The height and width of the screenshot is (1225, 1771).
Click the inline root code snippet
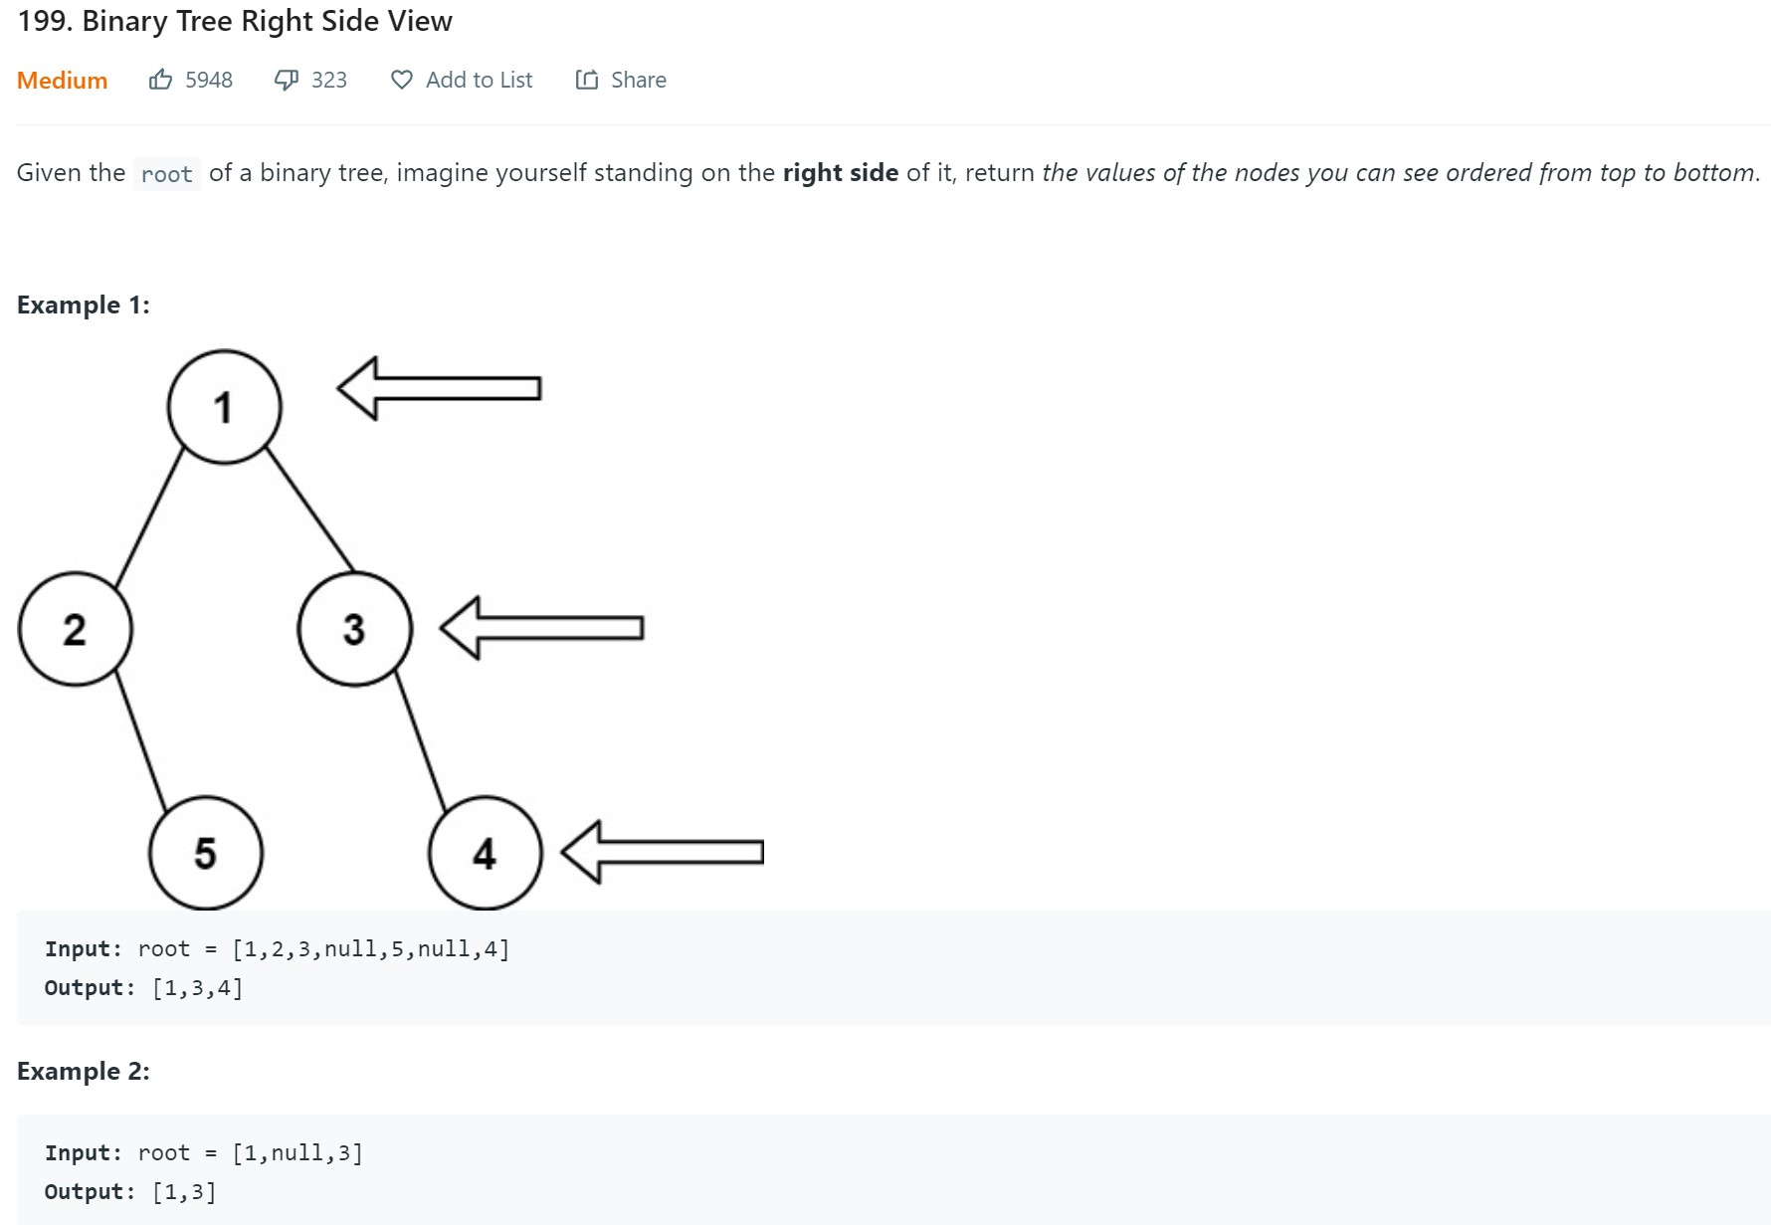[167, 174]
